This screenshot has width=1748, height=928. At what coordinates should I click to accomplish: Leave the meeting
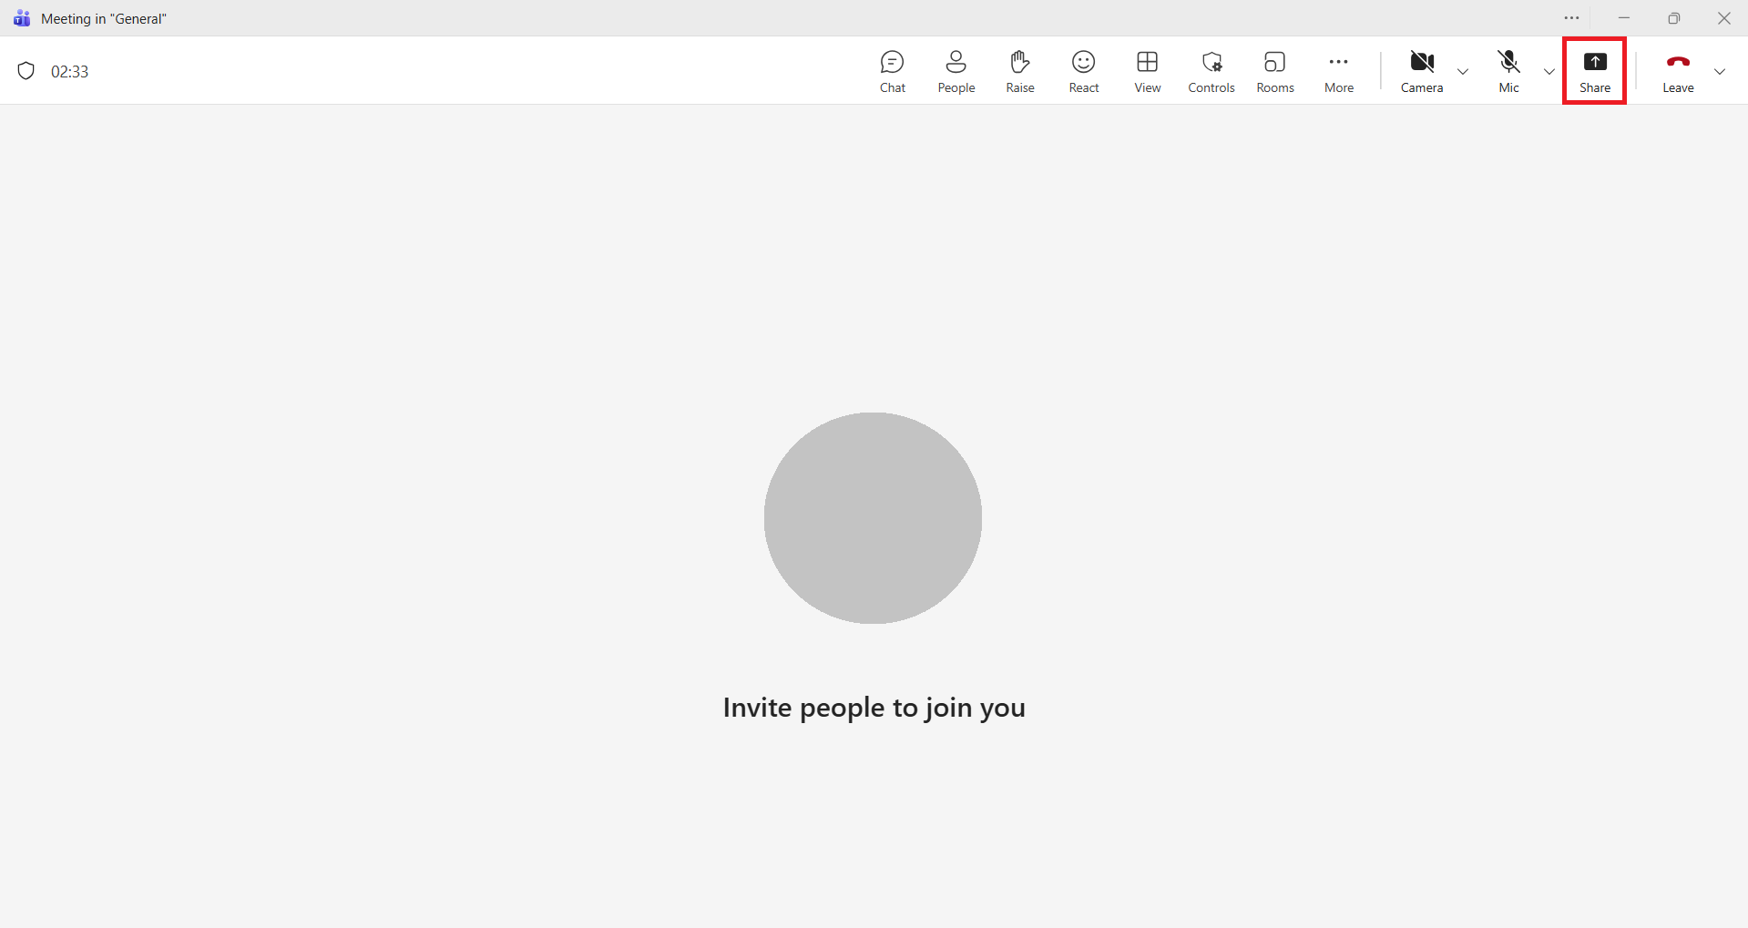1678,71
